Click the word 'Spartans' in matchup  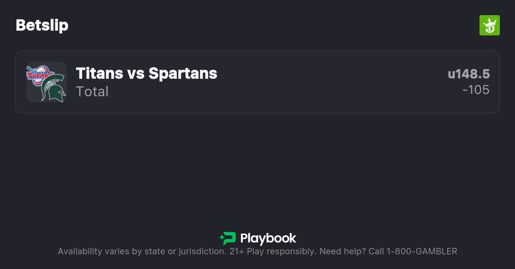[183, 73]
